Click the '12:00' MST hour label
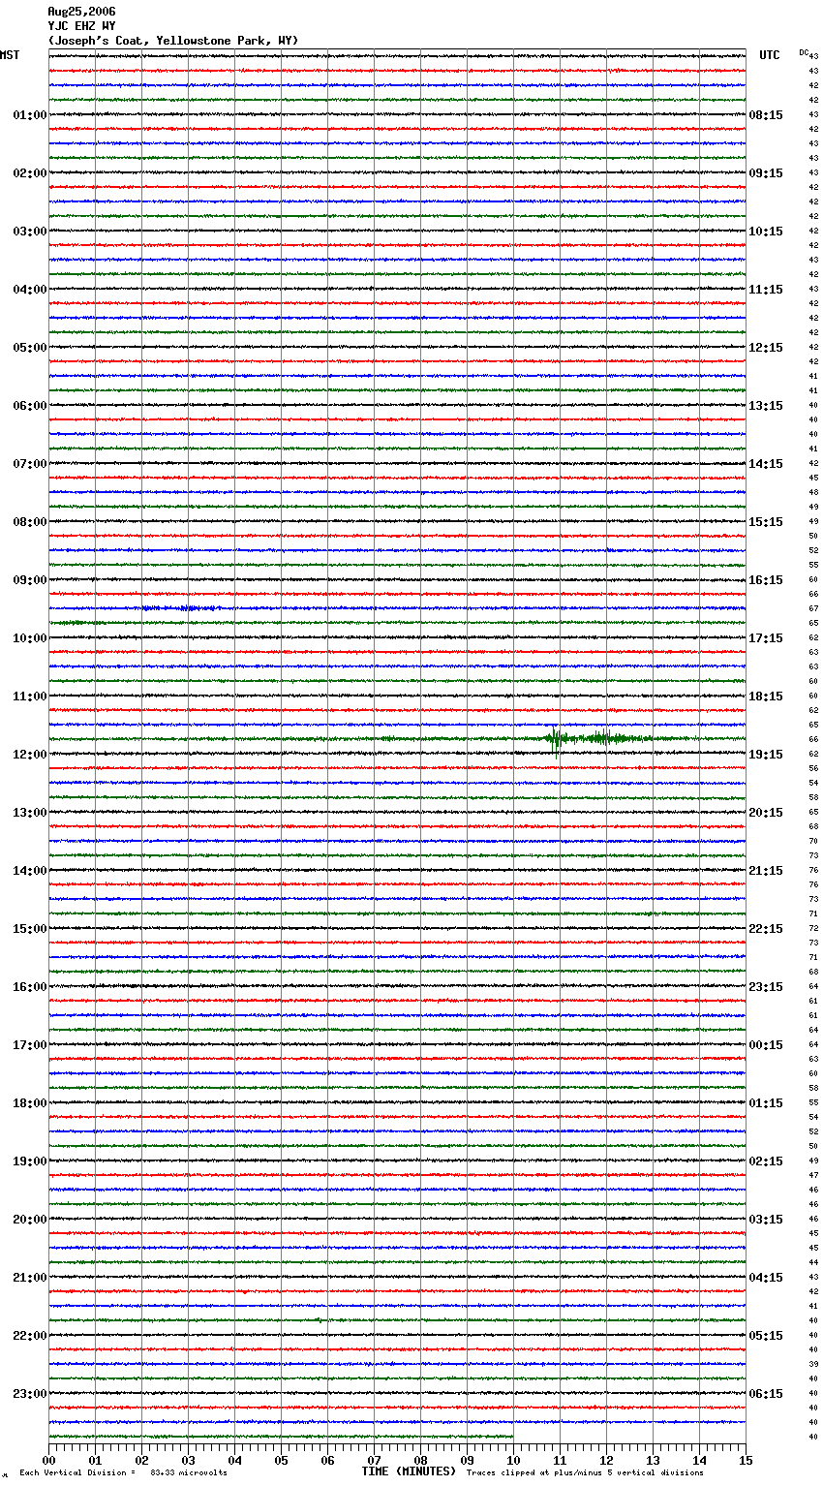The image size is (823, 1486). pos(30,755)
